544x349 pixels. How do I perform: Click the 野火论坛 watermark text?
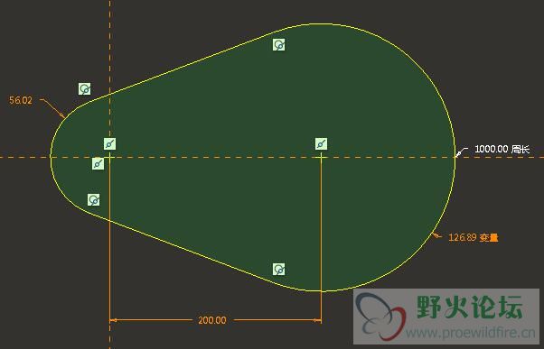click(469, 307)
